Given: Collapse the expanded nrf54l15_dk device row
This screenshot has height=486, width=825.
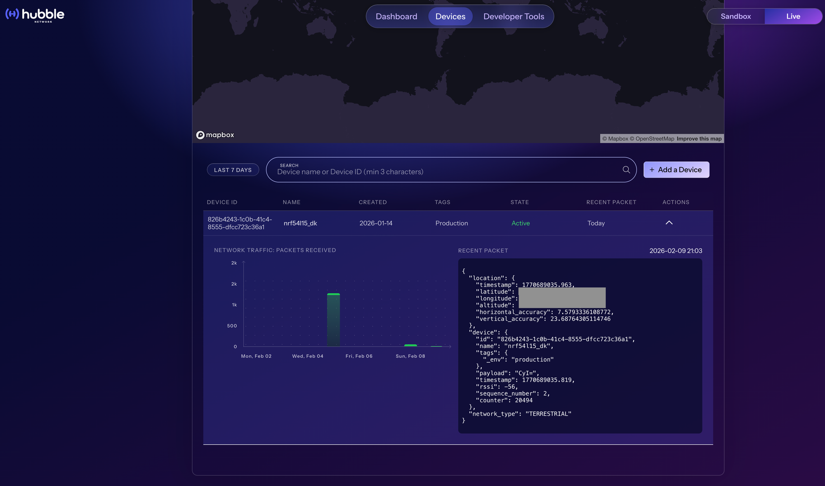Looking at the screenshot, I should pyautogui.click(x=669, y=223).
